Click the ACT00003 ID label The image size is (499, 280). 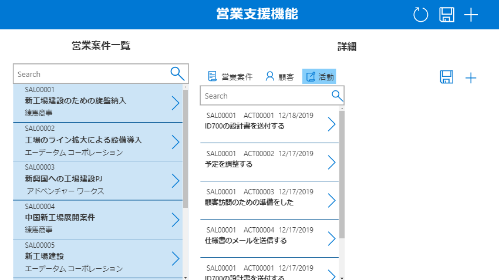tap(259, 192)
